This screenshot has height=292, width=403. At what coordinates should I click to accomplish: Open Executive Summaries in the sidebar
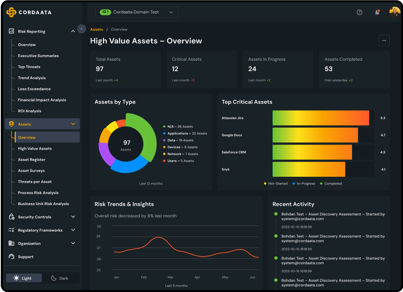[38, 56]
